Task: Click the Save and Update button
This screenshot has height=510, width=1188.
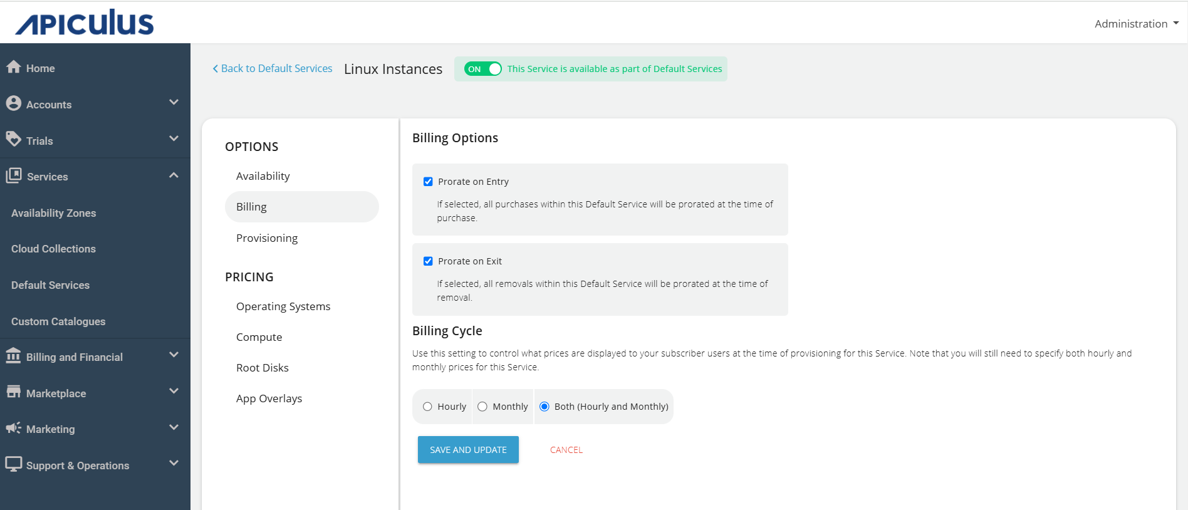Action: (468, 450)
